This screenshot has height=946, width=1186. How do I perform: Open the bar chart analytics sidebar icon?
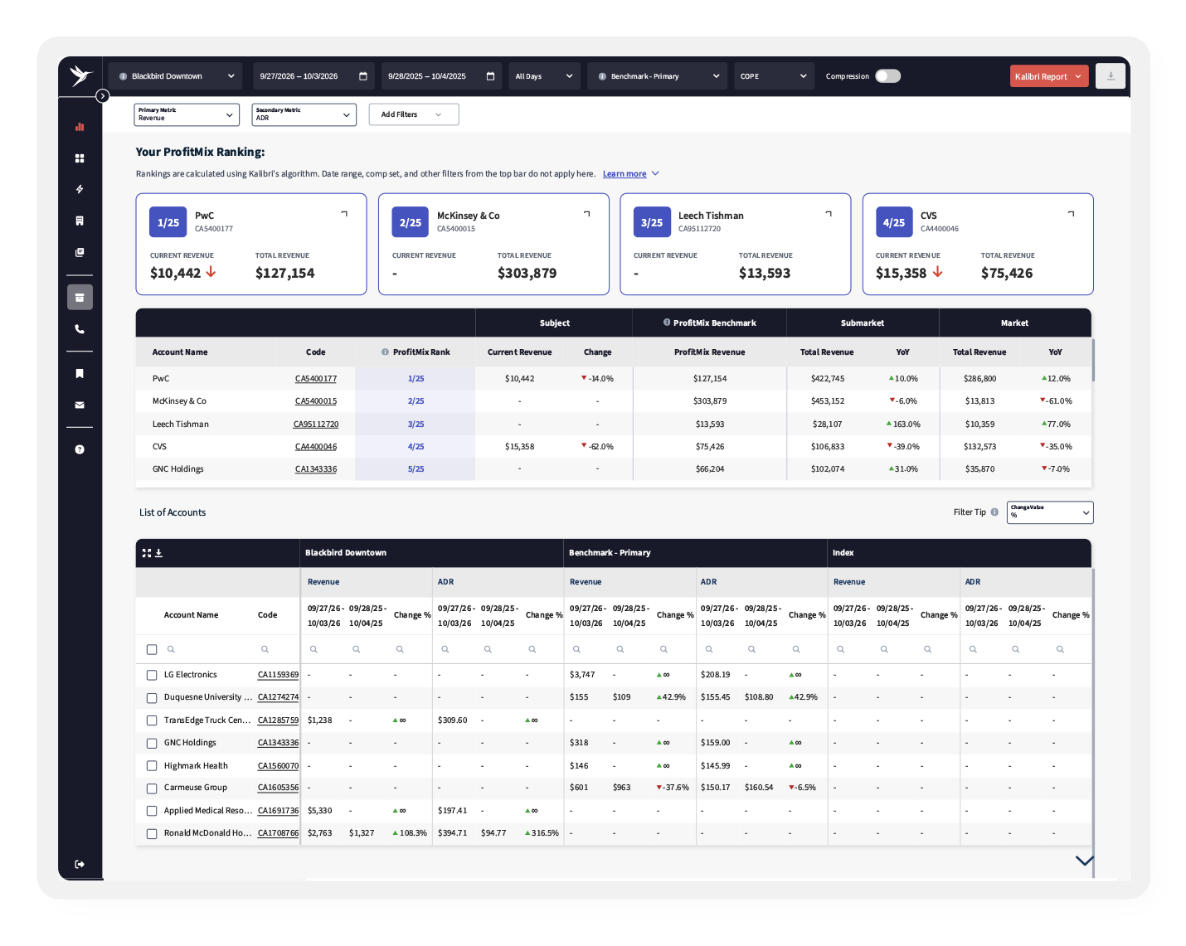(80, 127)
